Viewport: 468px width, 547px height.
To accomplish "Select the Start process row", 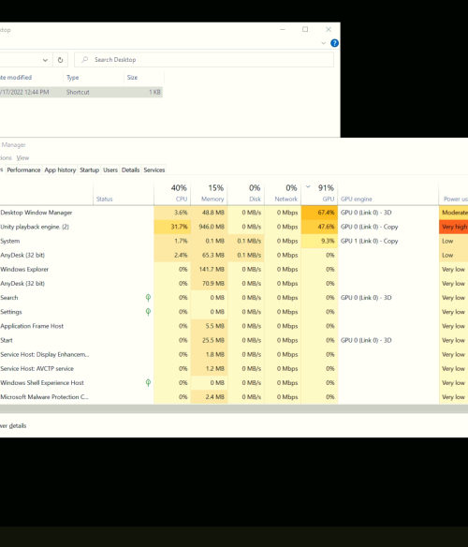I will point(234,340).
